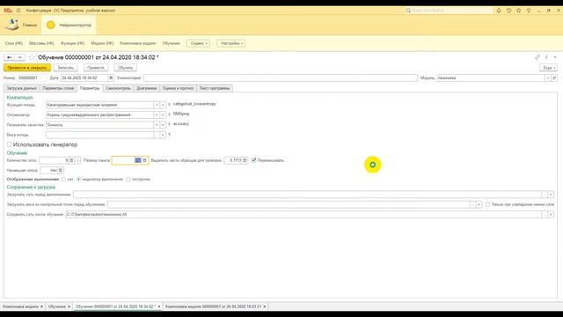Open the Нейроконструктор section

coord(69,25)
